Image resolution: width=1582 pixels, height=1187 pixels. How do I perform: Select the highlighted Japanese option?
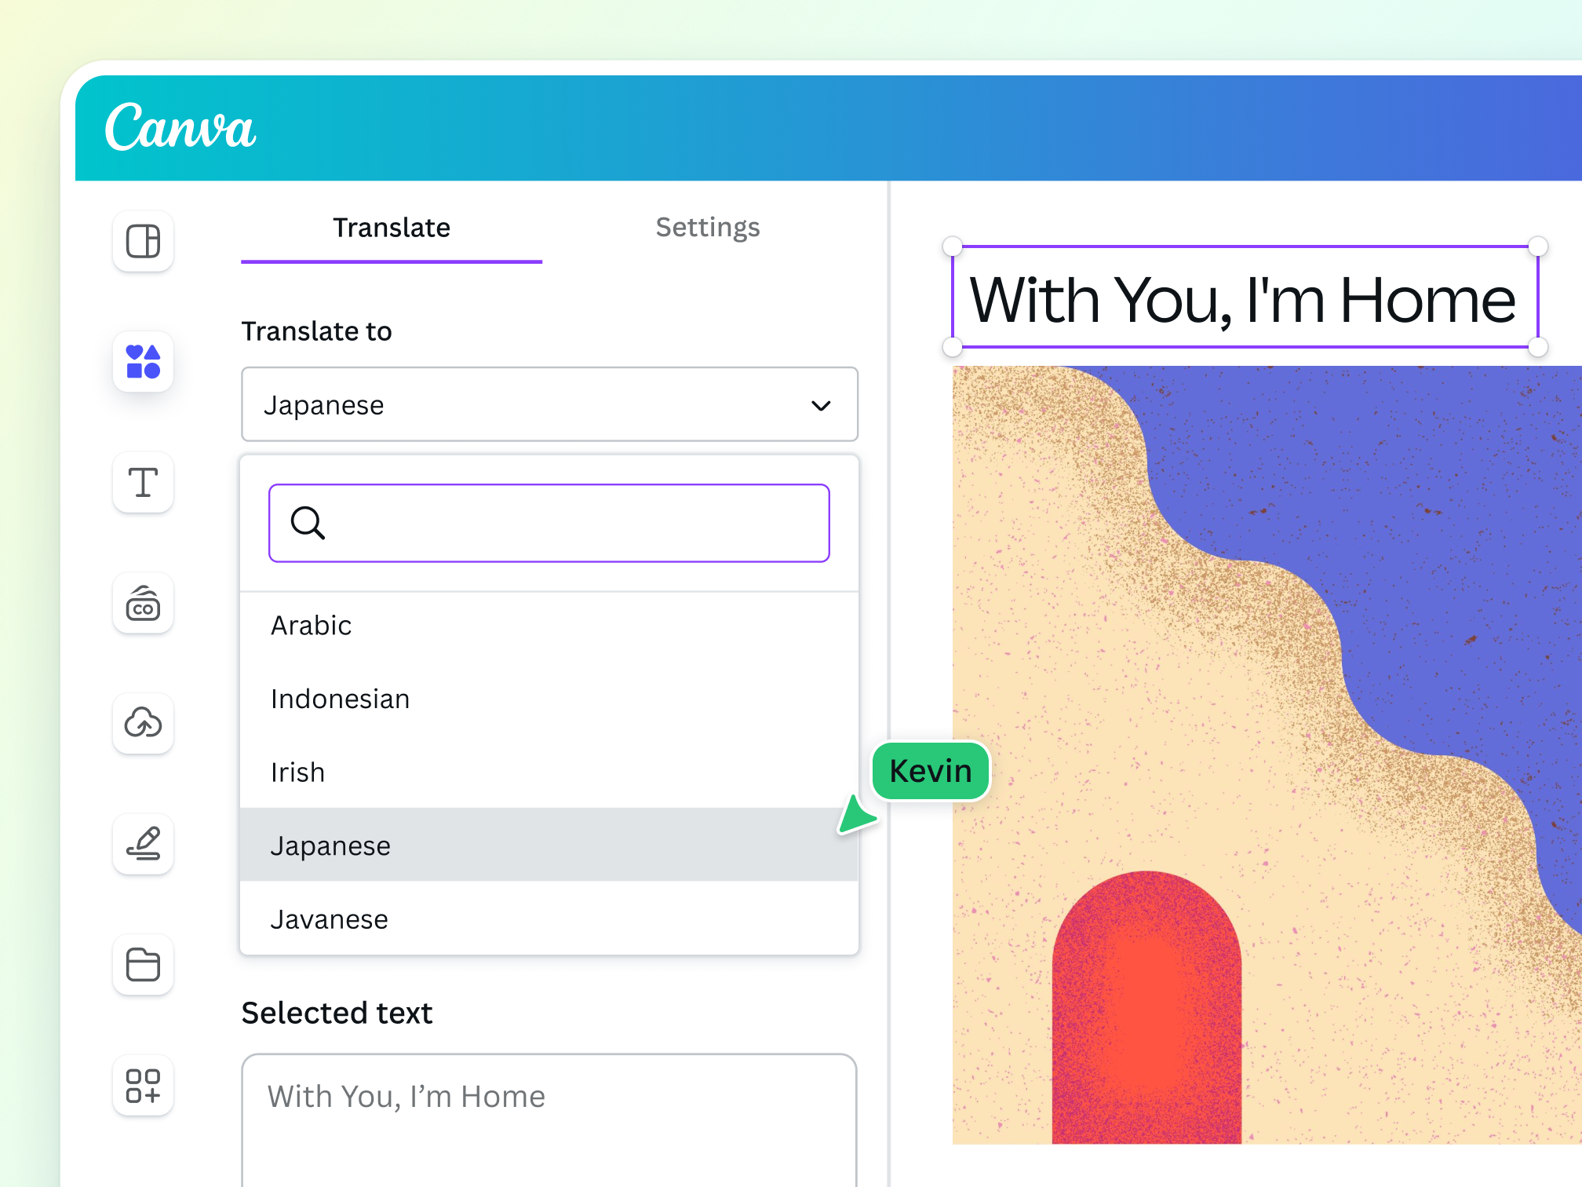[330, 846]
